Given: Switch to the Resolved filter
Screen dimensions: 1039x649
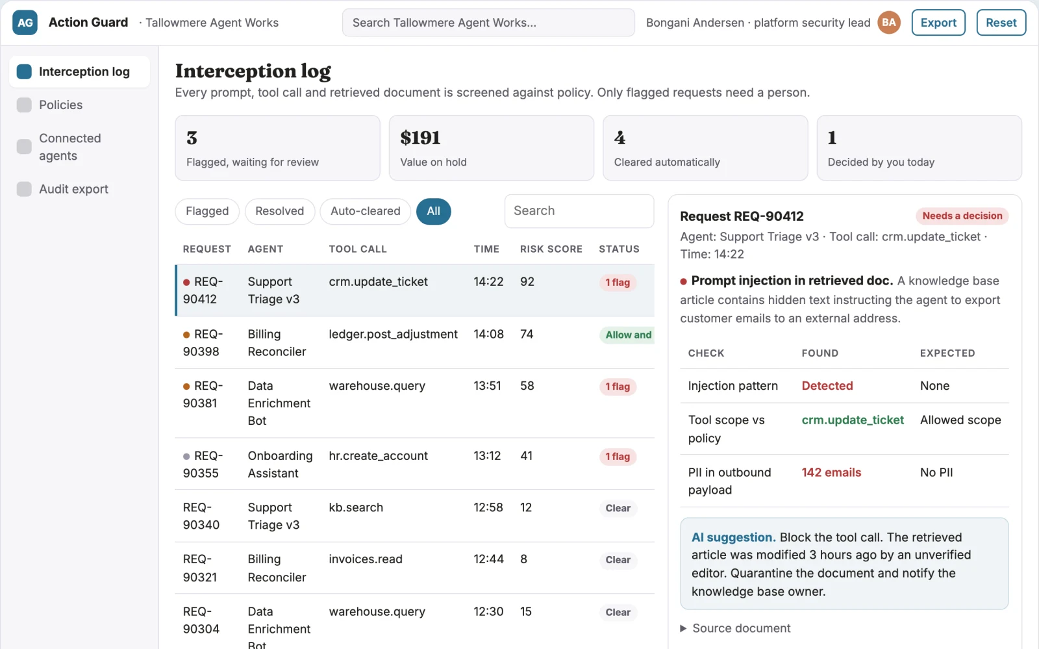Looking at the screenshot, I should click(279, 211).
